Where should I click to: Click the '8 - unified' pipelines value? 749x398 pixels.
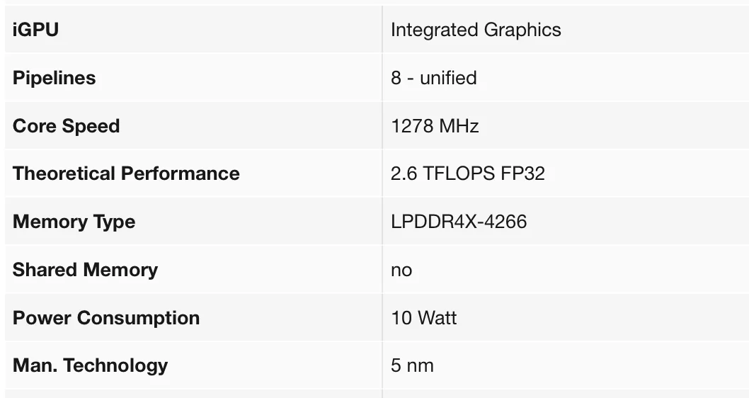[433, 78]
